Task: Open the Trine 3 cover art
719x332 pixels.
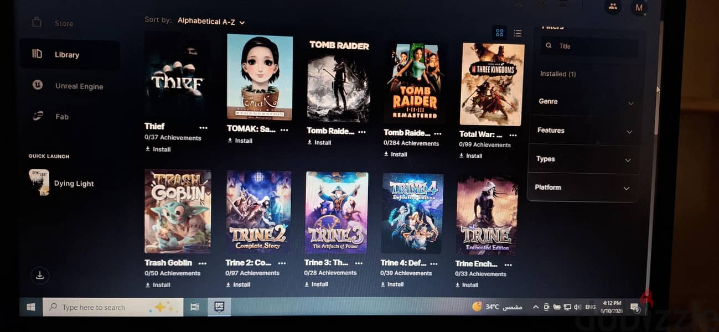Action: coord(337,212)
